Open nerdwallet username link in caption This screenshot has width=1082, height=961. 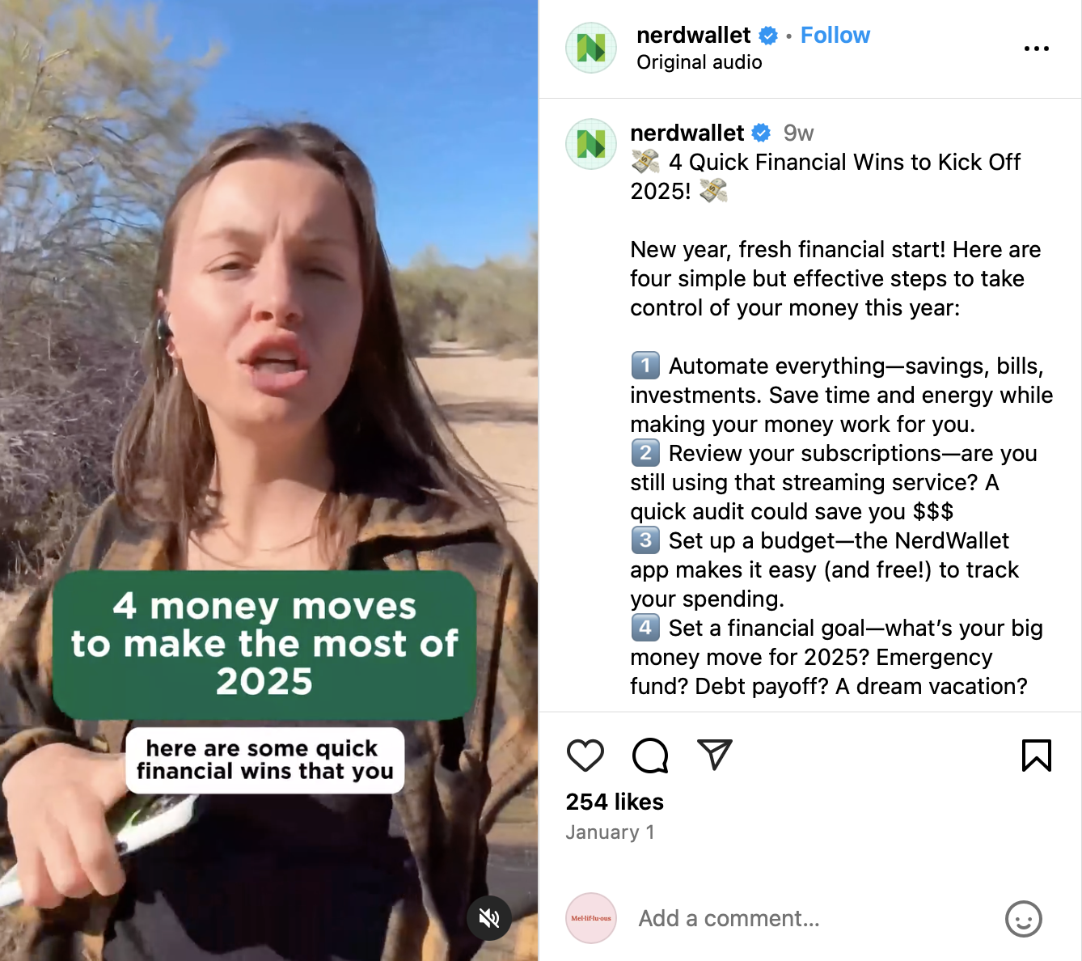(687, 133)
